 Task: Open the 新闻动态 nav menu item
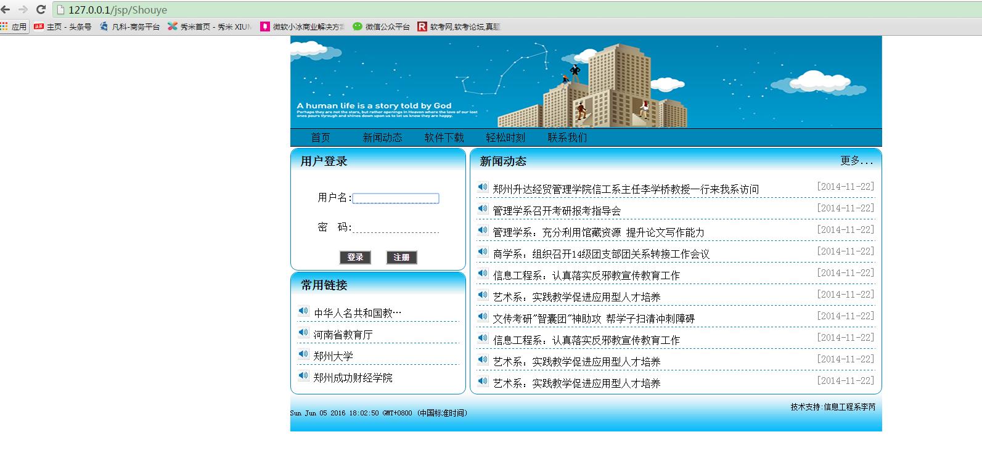[x=382, y=137]
